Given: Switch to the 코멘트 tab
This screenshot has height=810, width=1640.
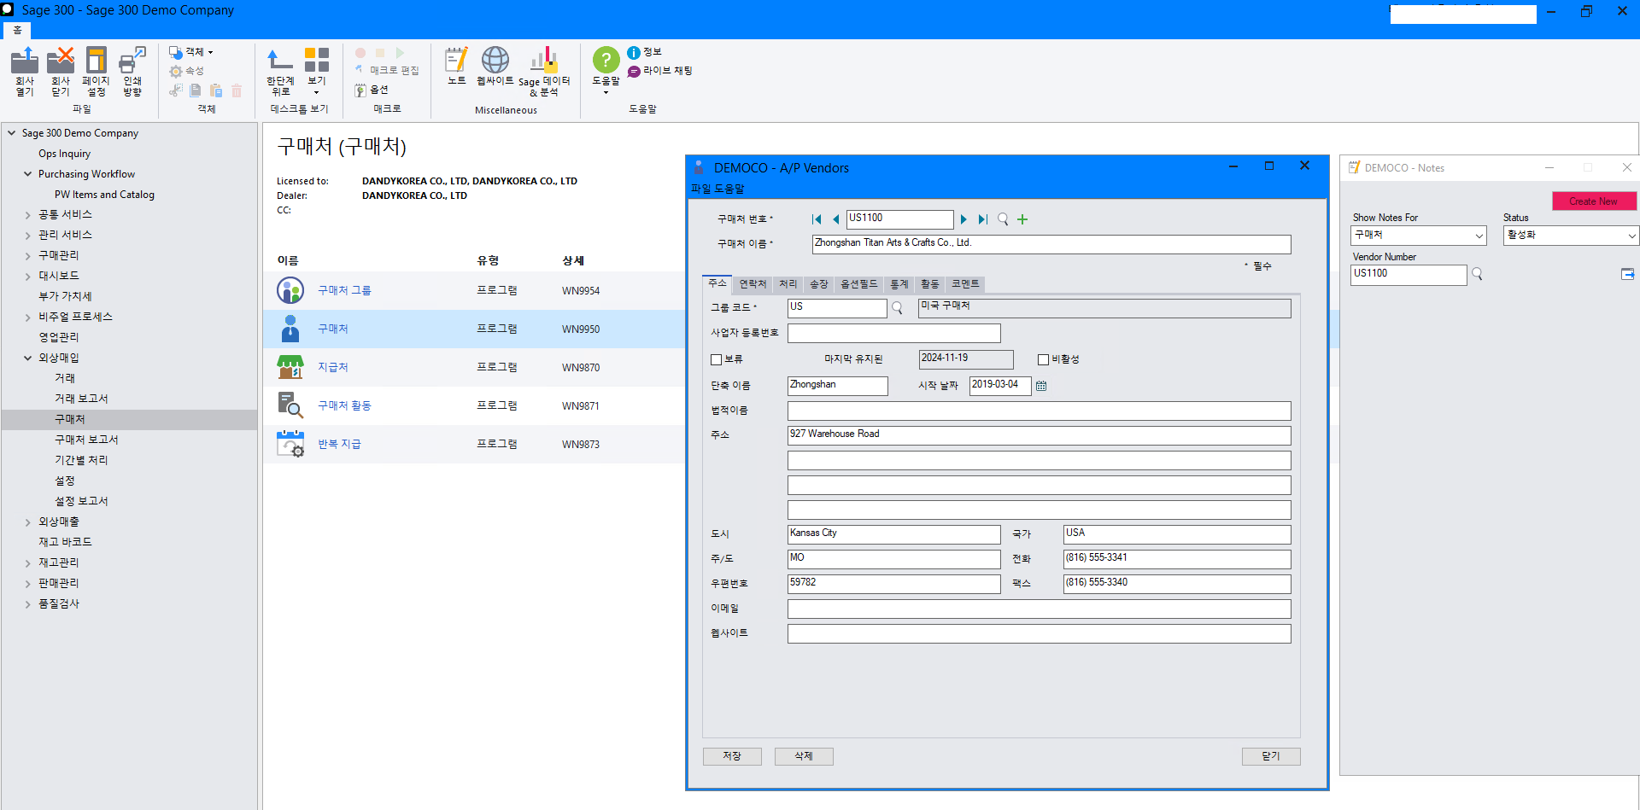Looking at the screenshot, I should (x=965, y=284).
